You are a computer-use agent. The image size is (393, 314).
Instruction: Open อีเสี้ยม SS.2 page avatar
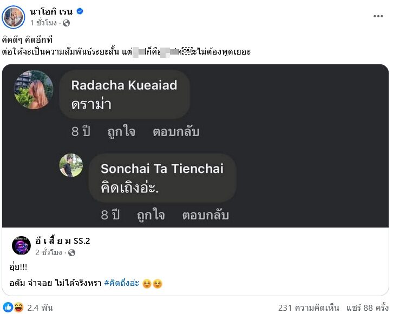[21, 246]
